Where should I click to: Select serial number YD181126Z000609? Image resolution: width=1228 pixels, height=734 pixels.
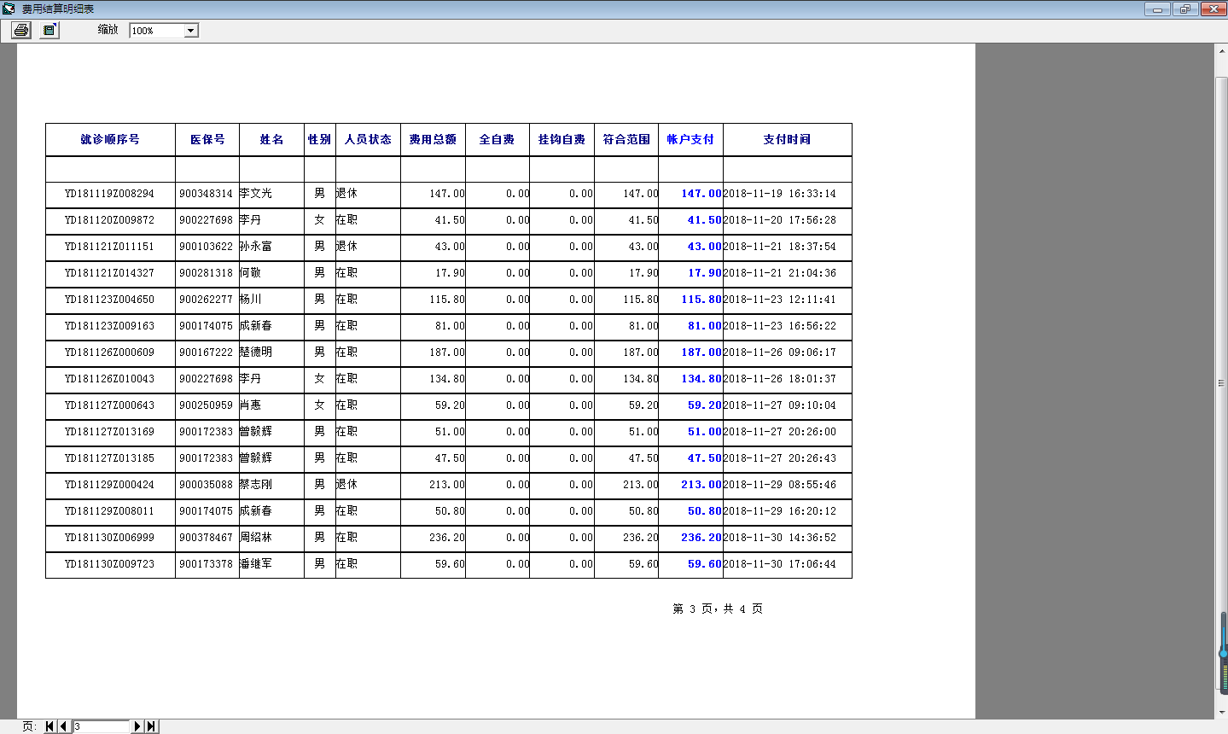pyautogui.click(x=110, y=352)
